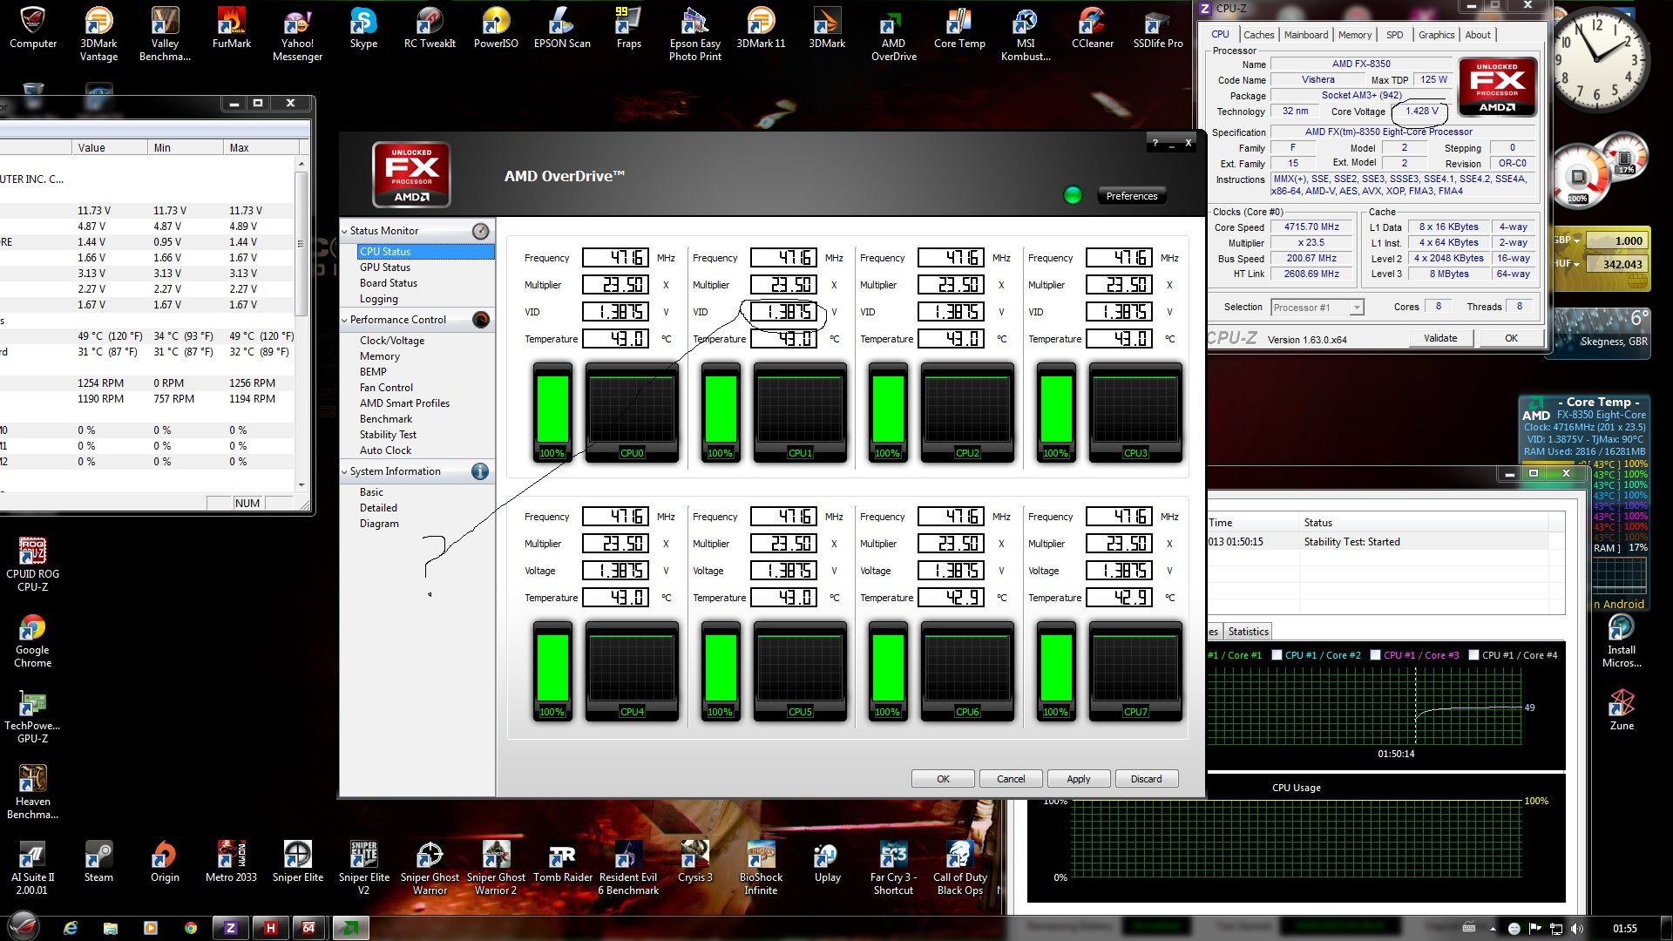
Task: Launch Skype from the desktop
Action: point(363,28)
